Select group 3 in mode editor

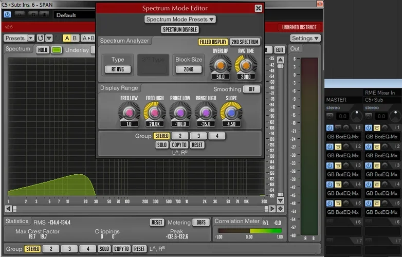click(198, 136)
